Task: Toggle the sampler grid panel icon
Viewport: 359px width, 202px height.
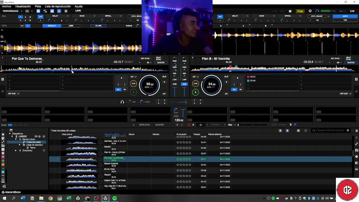Action: tap(52, 11)
